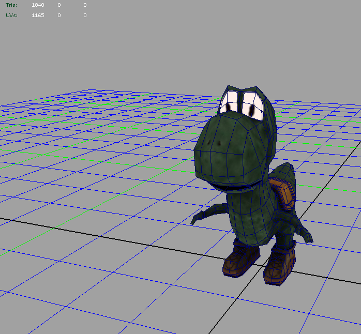Click the "Tris:" heads-up display label

pyautogui.click(x=11, y=5)
